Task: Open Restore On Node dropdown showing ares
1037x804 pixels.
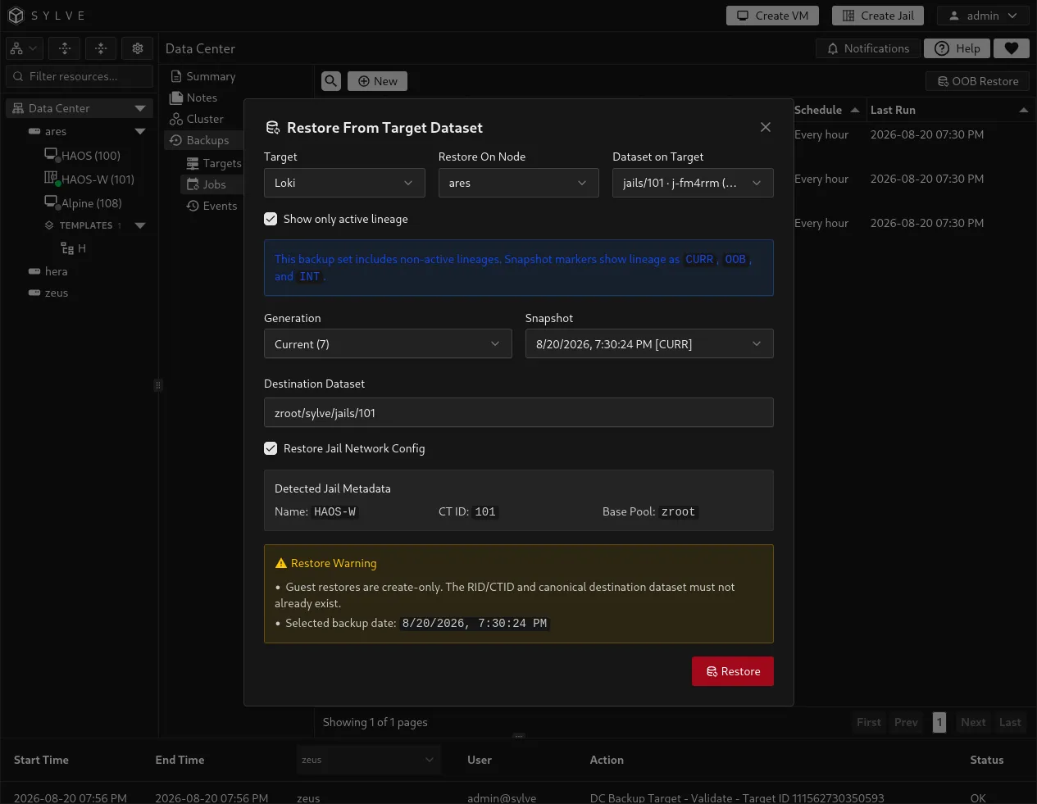Action: [519, 183]
